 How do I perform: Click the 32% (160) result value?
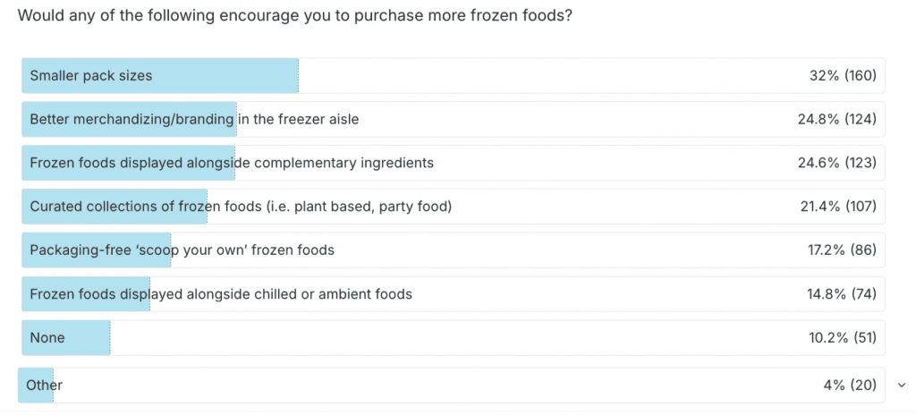(842, 76)
